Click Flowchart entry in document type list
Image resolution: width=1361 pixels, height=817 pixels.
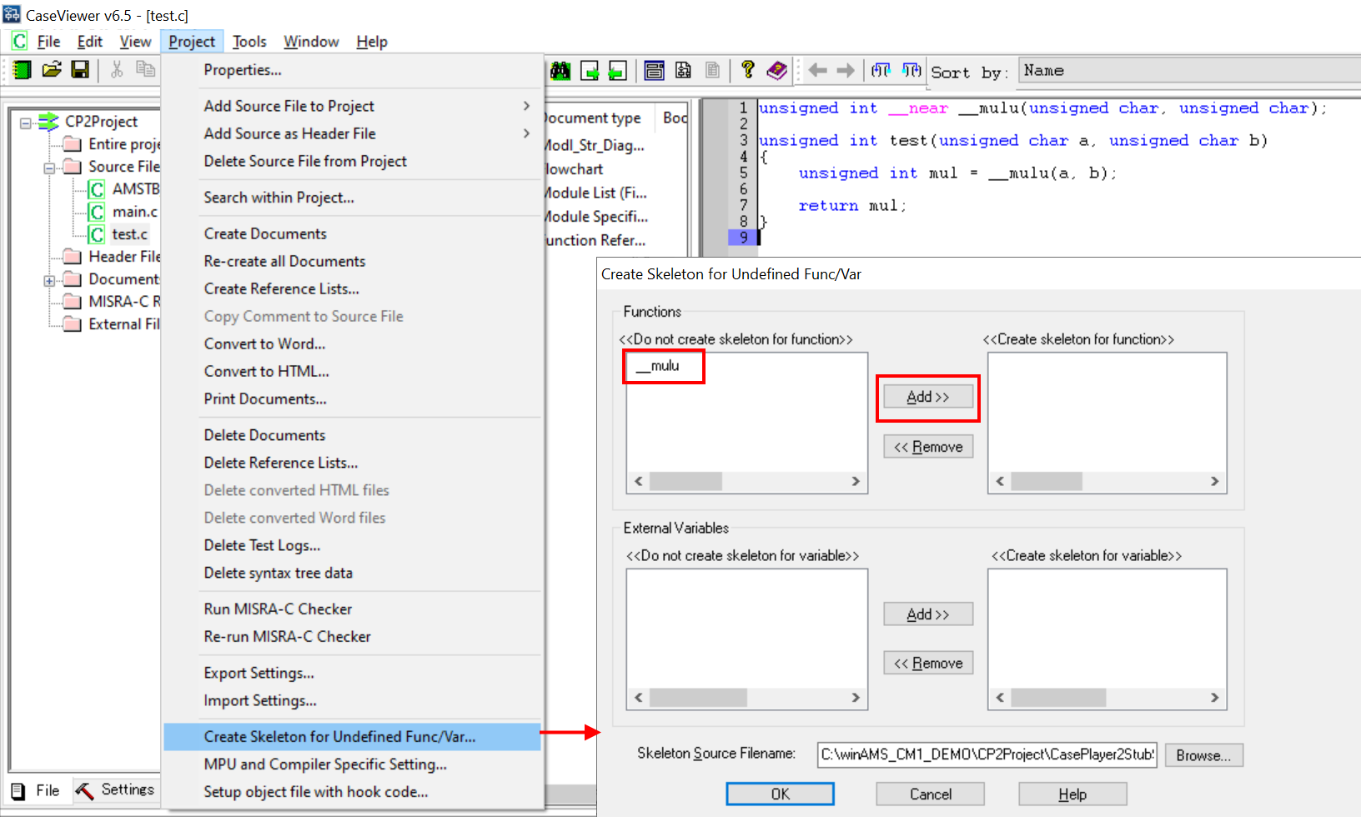coord(573,169)
